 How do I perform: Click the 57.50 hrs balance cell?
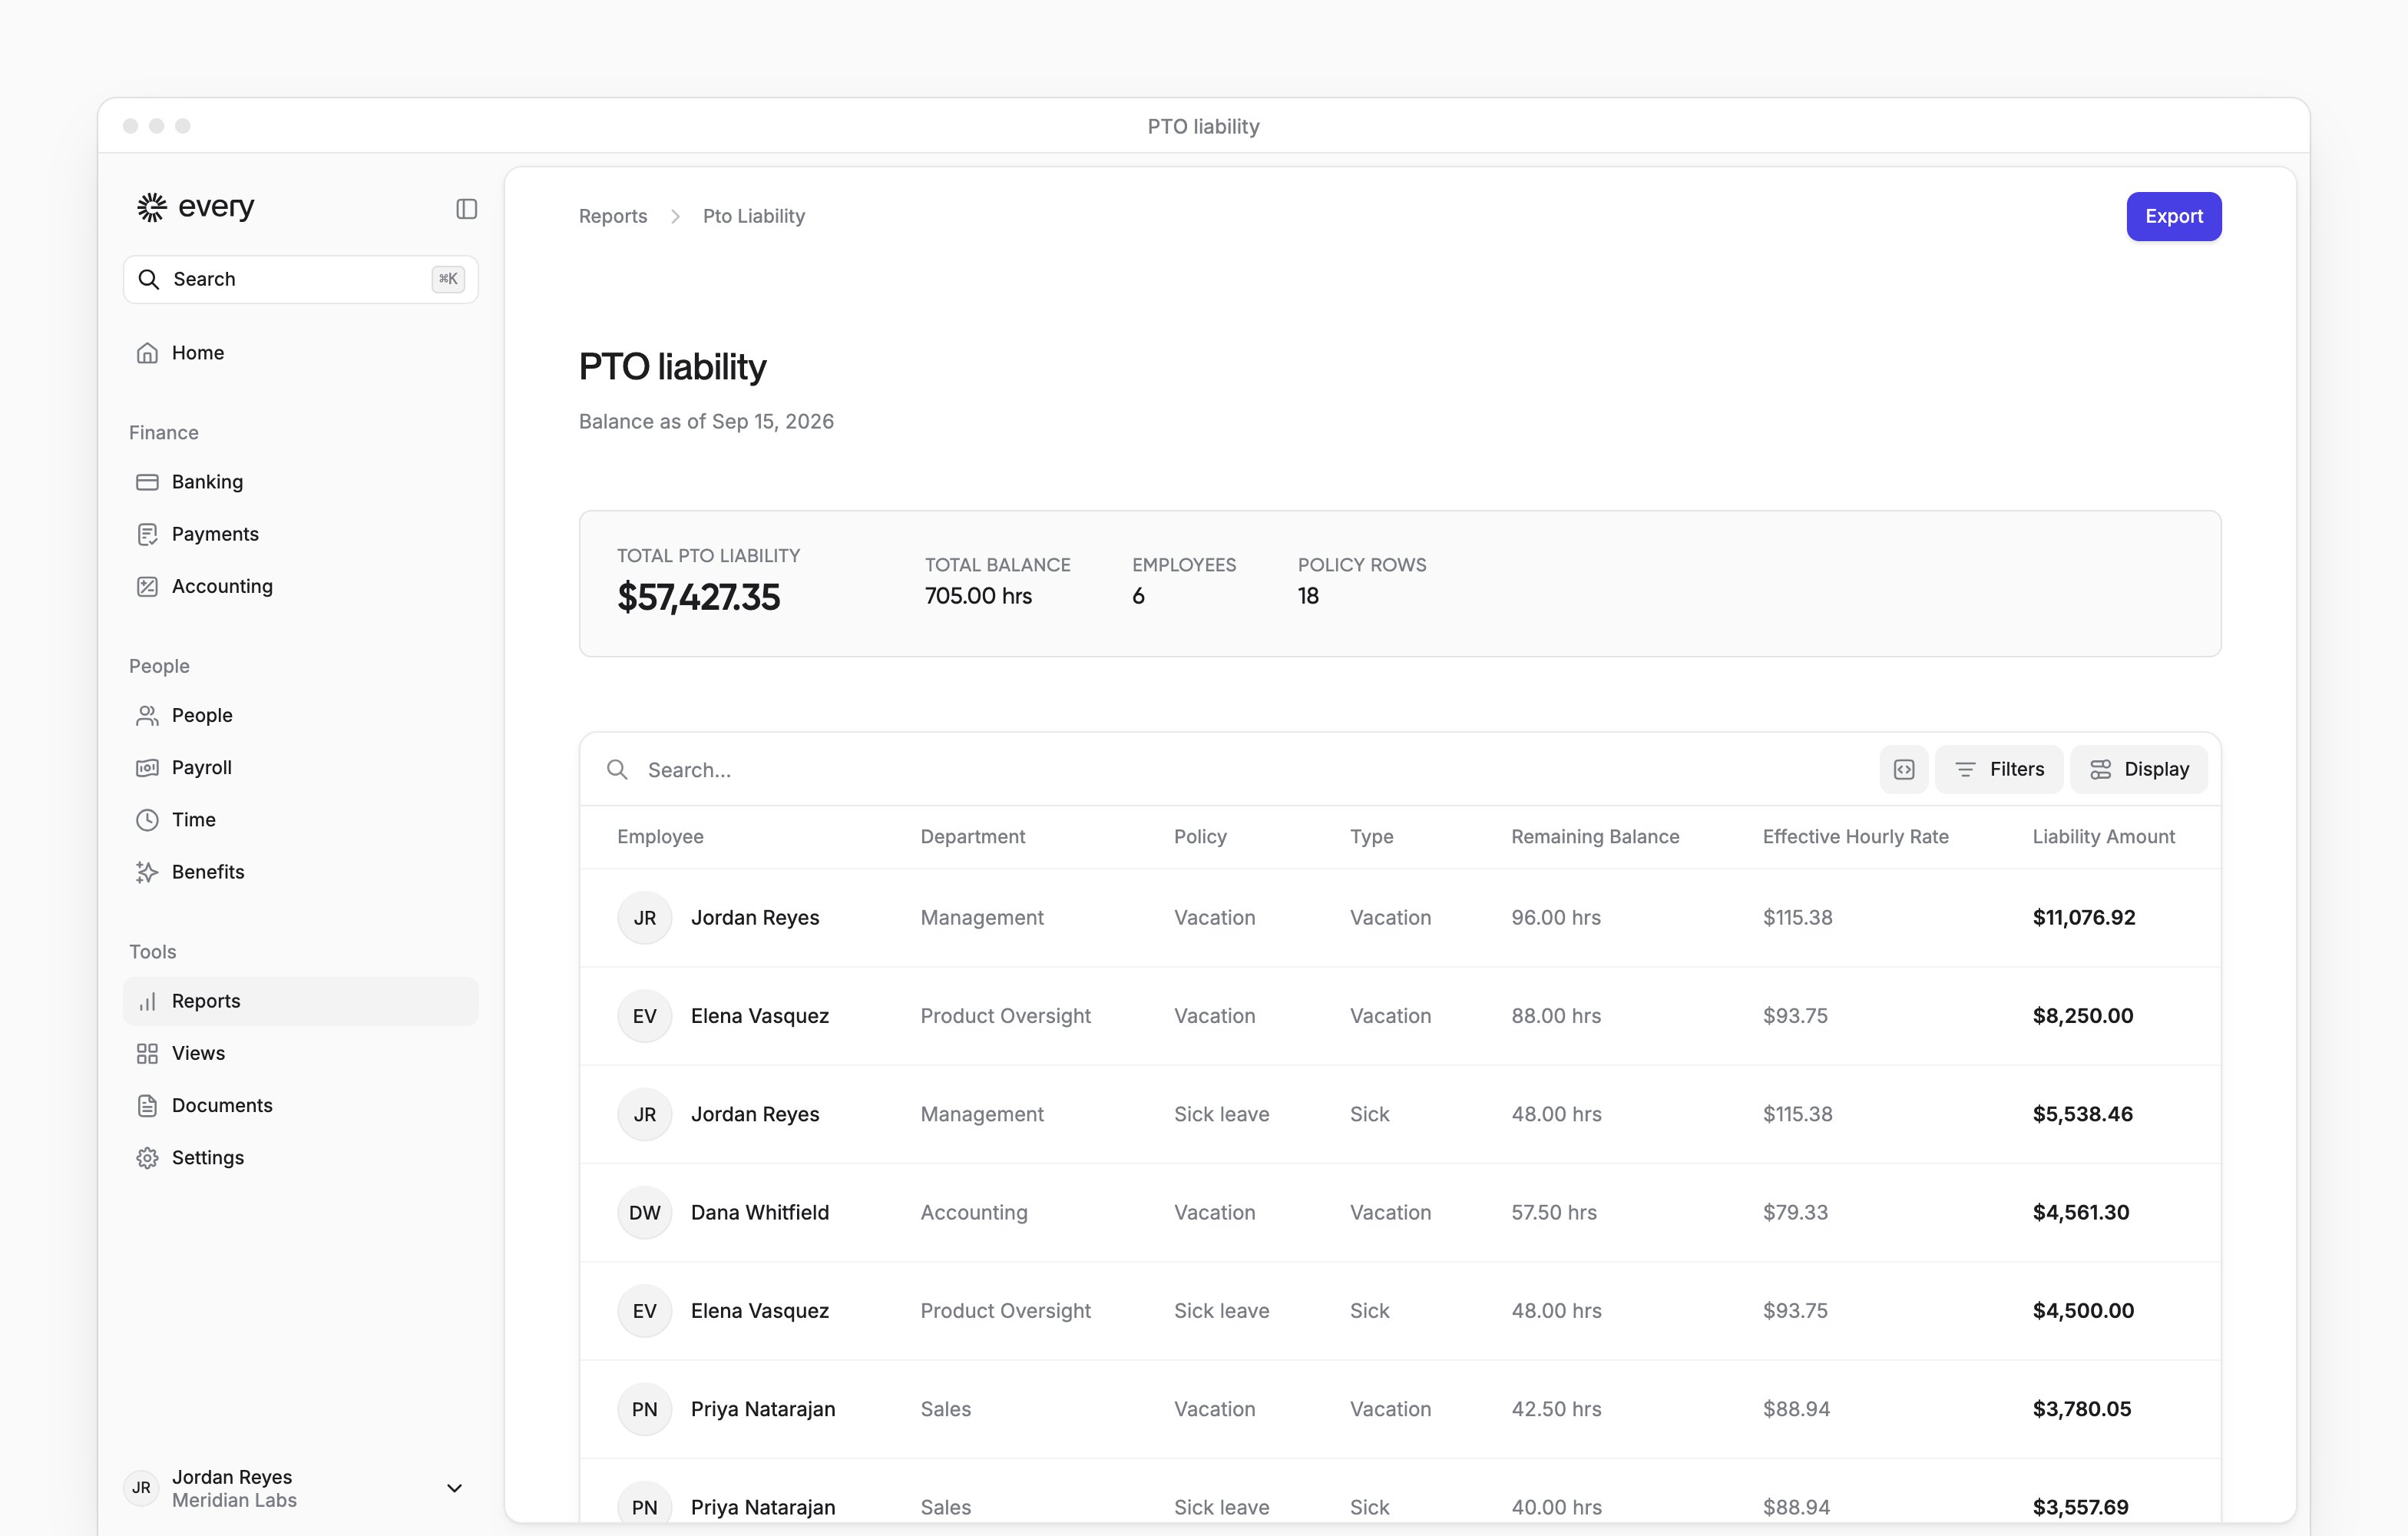pyautogui.click(x=1554, y=1212)
